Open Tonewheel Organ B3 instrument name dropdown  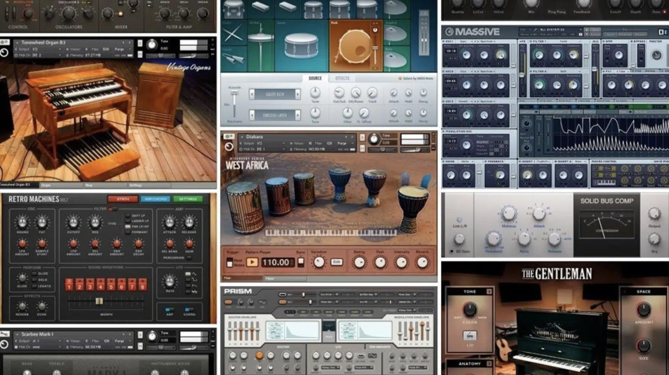[x=17, y=43]
